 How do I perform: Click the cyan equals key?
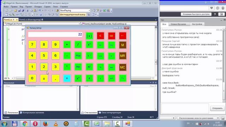tap(67, 78)
